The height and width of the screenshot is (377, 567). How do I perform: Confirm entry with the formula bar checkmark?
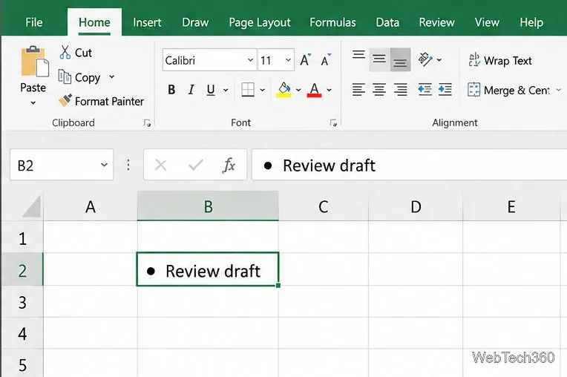pos(196,165)
